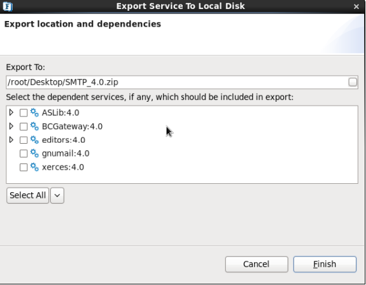Click the Select All button
This screenshot has height=285, width=366.
[28, 195]
